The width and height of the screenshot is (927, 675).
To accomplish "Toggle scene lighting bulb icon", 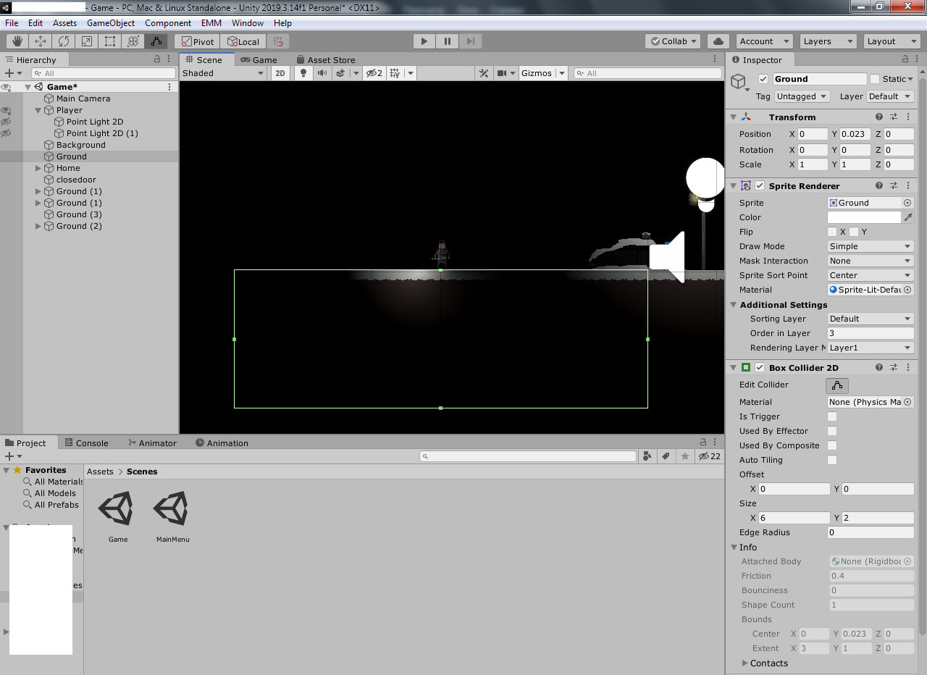I will point(303,73).
